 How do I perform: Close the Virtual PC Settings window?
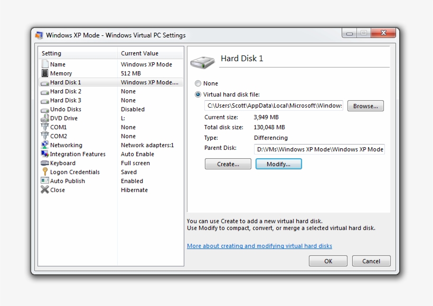pos(383,33)
